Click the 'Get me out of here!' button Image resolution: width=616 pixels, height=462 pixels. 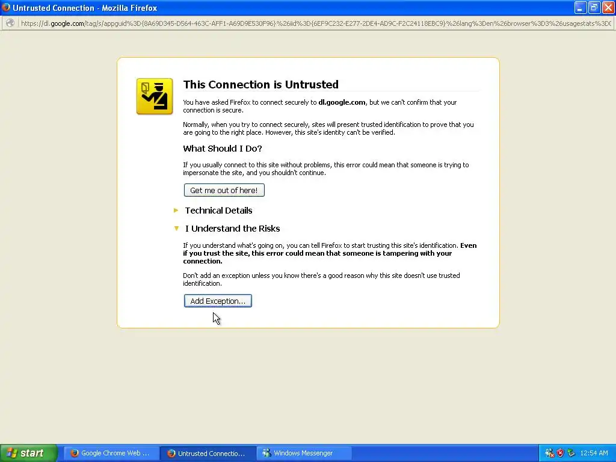224,190
